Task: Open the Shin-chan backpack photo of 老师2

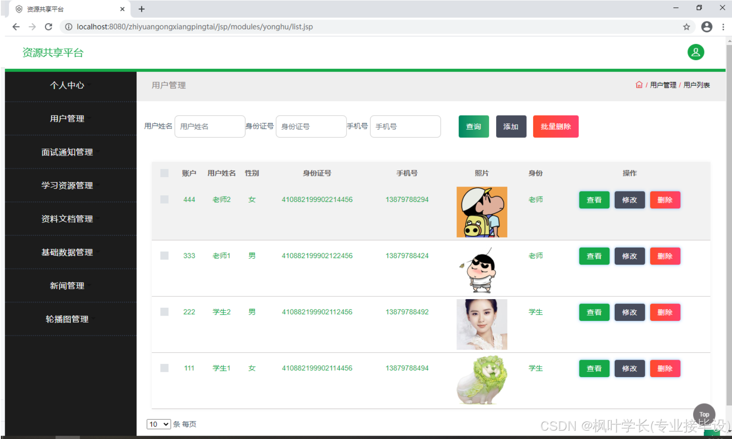Action: pyautogui.click(x=482, y=212)
